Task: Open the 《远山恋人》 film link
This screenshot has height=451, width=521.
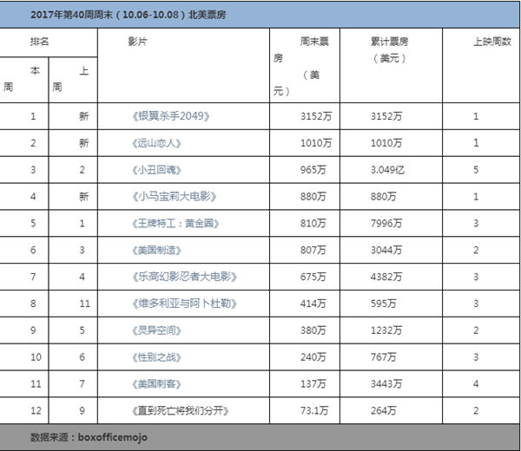Action: click(x=157, y=143)
